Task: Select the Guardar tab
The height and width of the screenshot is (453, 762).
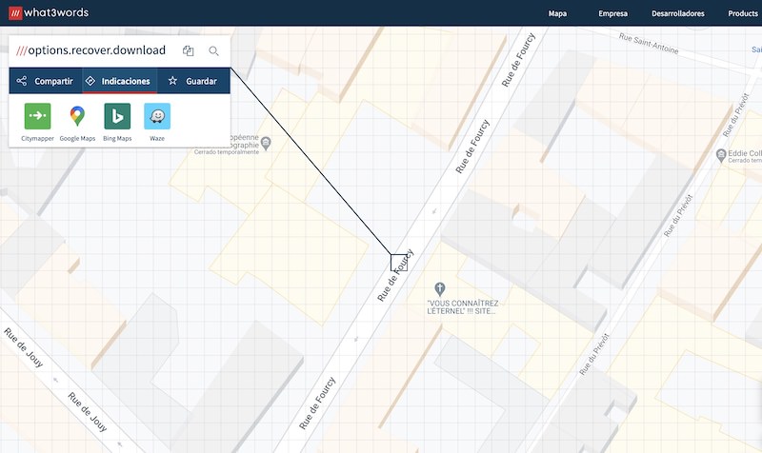Action: 193,81
